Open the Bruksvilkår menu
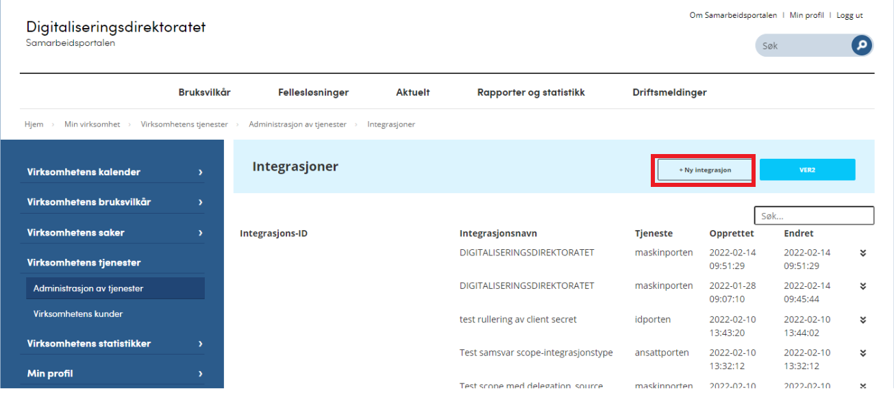Viewport: 894px width, 393px height. click(204, 92)
